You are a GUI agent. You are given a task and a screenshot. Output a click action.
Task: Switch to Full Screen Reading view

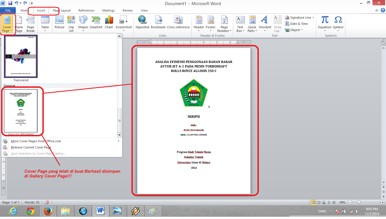pos(318,202)
